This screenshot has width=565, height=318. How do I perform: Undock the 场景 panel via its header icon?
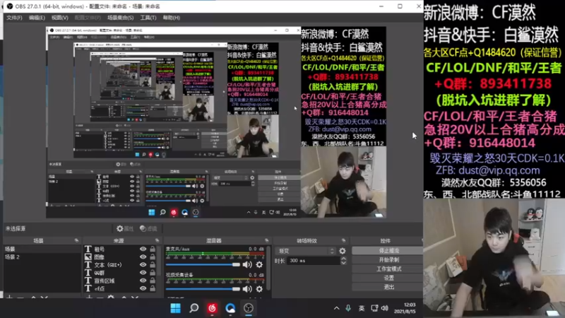pyautogui.click(x=76, y=240)
